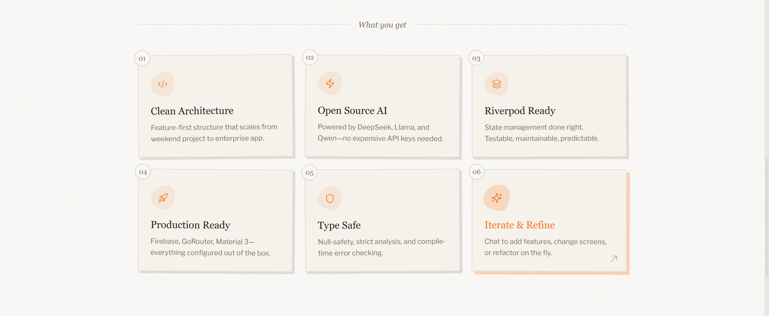The image size is (769, 316).
Task: Click the What you get section heading
Action: tap(382, 25)
